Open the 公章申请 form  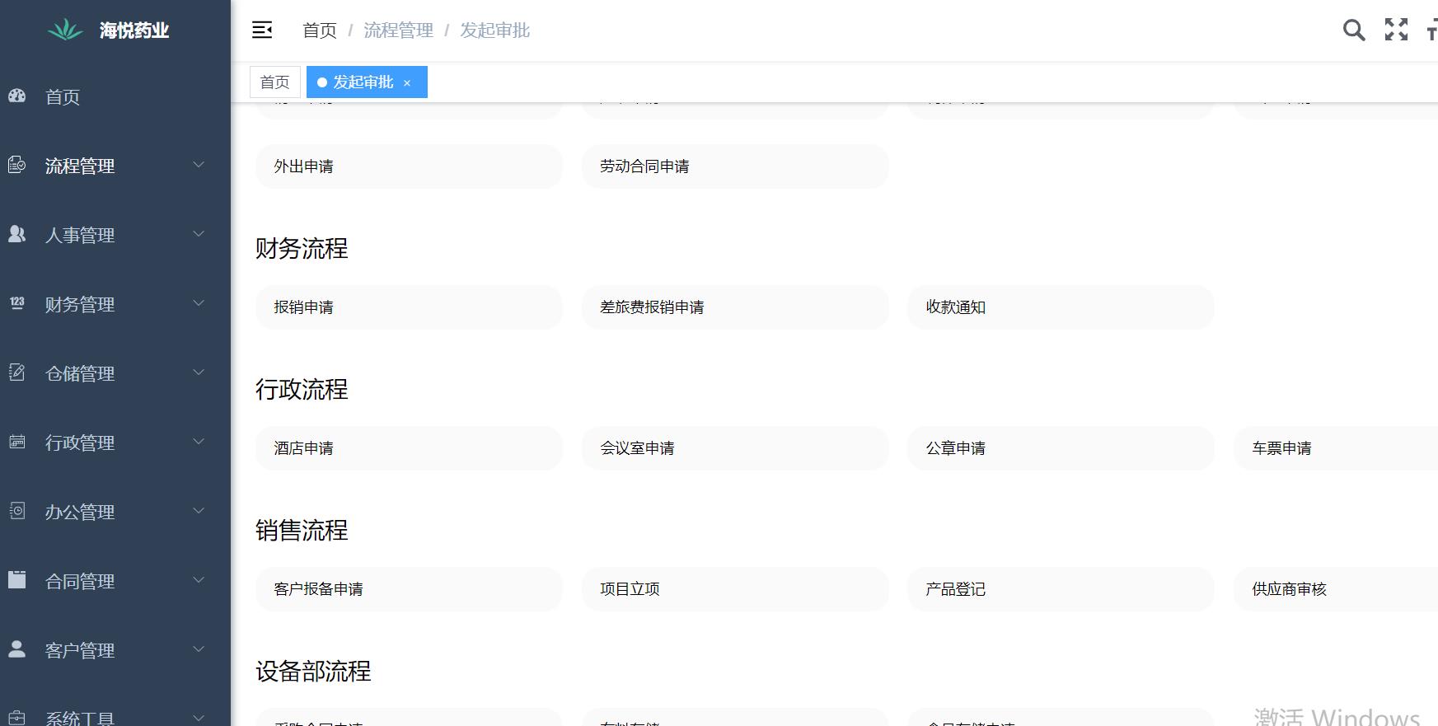click(x=1061, y=448)
